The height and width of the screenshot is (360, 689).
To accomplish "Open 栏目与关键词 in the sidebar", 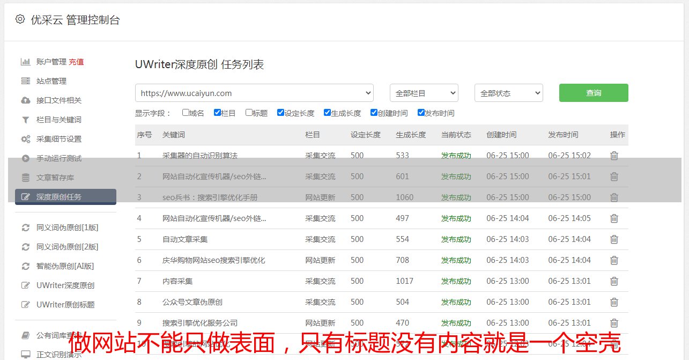I will pyautogui.click(x=59, y=120).
